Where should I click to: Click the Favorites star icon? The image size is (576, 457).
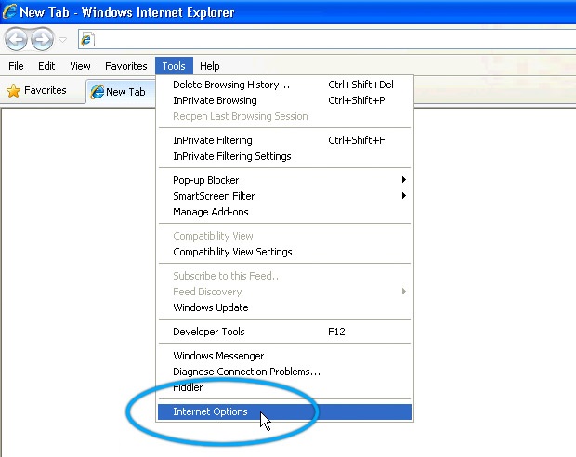[14, 91]
